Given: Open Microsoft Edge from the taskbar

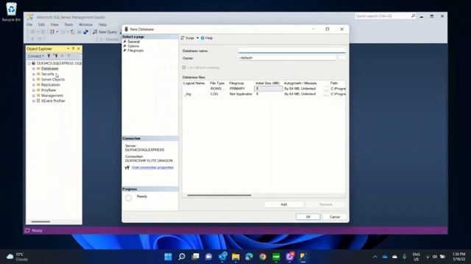Looking at the screenshot, I should (x=249, y=257).
